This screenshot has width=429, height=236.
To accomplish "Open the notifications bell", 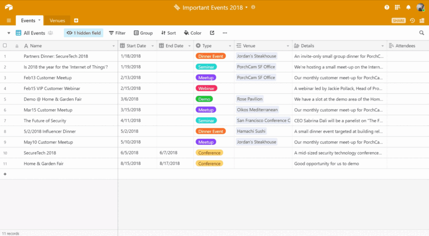I will pyautogui.click(x=408, y=8).
